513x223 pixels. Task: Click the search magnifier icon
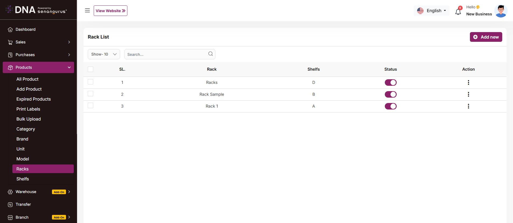[x=211, y=54]
